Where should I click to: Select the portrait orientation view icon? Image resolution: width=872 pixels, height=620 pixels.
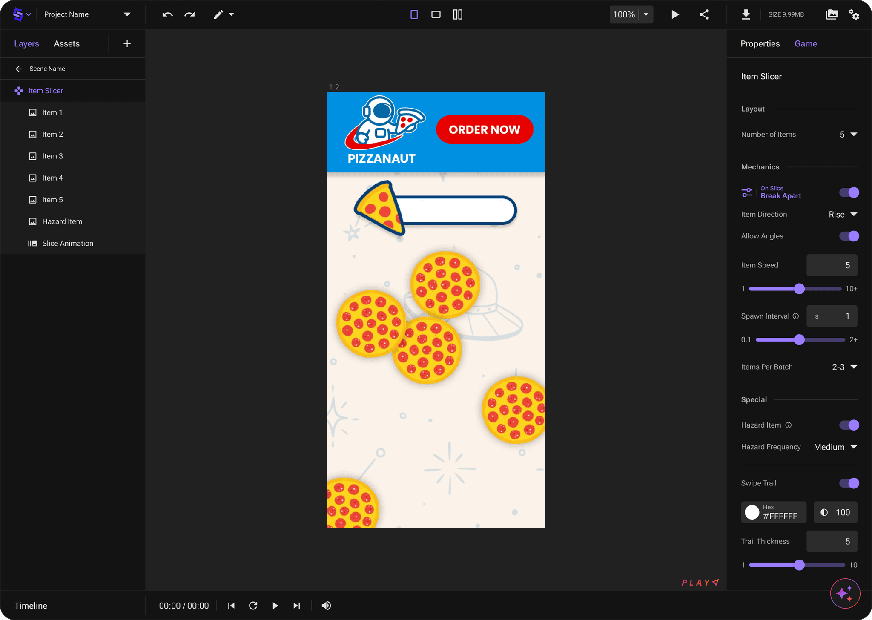click(x=414, y=14)
